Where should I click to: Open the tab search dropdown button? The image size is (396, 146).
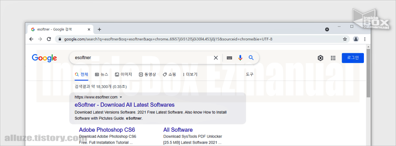[327, 29]
